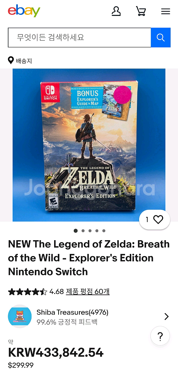The height and width of the screenshot is (379, 178).
Task: Click the location pin icon
Action: [11, 60]
